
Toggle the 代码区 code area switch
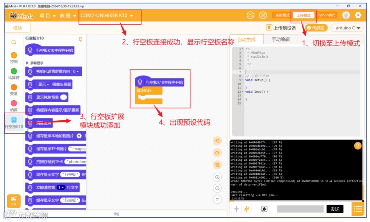point(316,28)
